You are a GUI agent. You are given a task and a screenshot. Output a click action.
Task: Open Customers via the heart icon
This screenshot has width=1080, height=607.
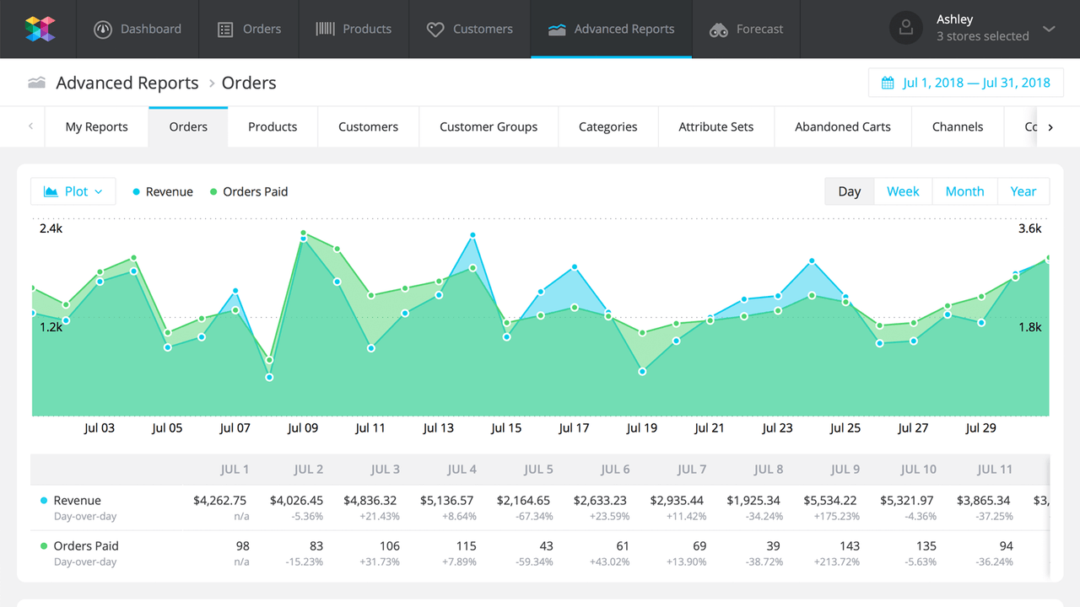436,29
